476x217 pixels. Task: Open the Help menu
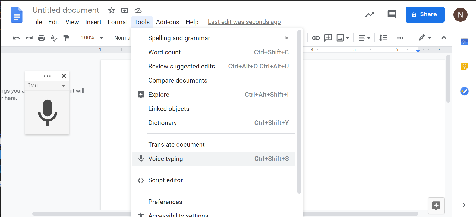(x=192, y=22)
